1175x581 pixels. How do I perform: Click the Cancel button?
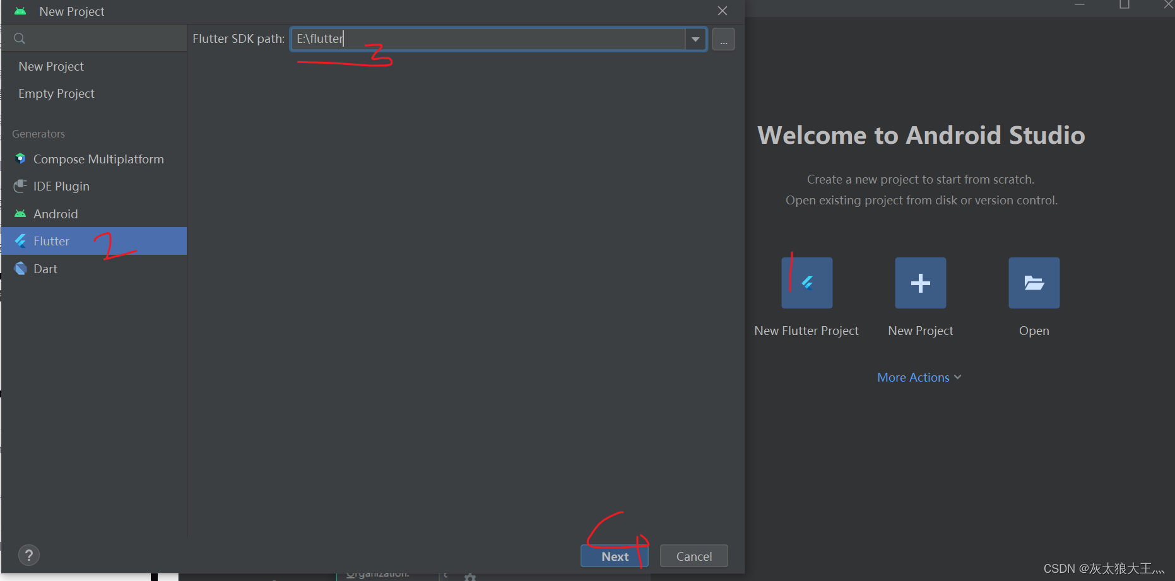click(x=694, y=556)
